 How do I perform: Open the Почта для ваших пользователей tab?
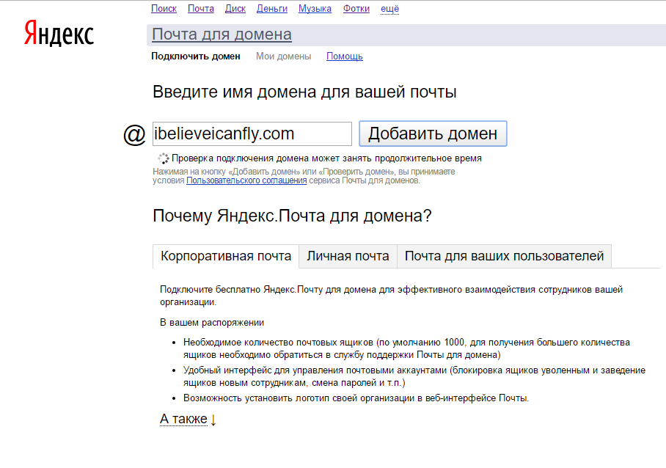coord(504,256)
